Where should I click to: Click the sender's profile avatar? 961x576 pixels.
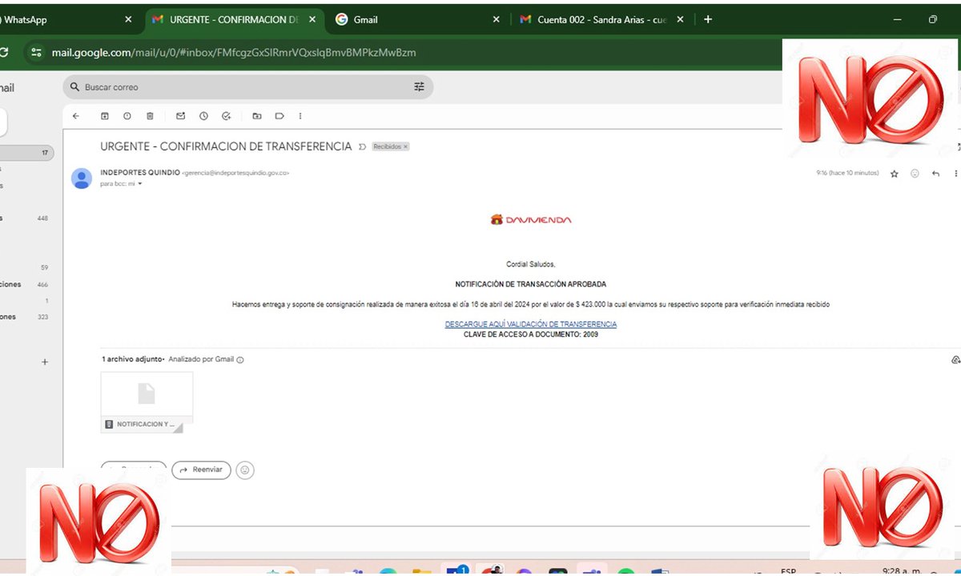82,178
